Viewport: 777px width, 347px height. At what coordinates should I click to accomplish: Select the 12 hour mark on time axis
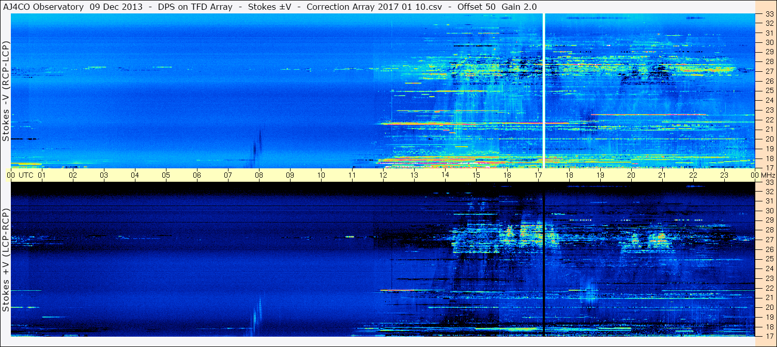click(383, 175)
